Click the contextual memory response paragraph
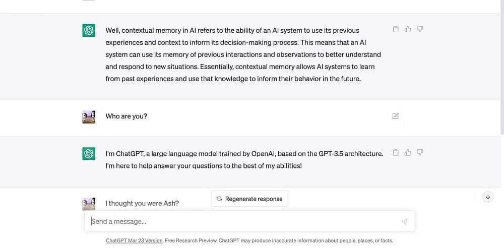504x252 pixels. (x=242, y=54)
